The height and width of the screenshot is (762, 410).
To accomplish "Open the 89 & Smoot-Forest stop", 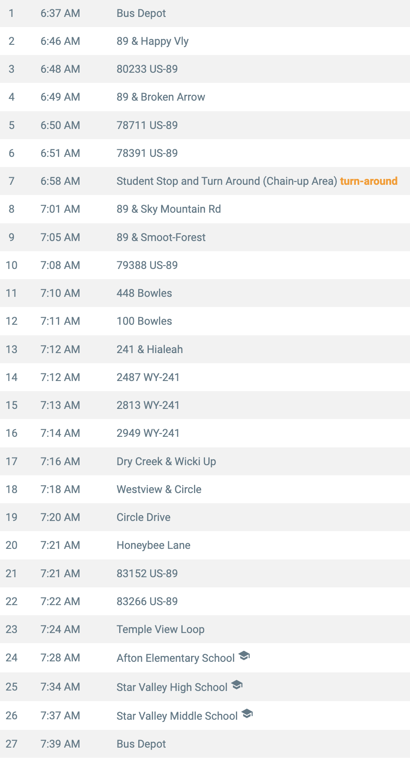I will [205, 237].
